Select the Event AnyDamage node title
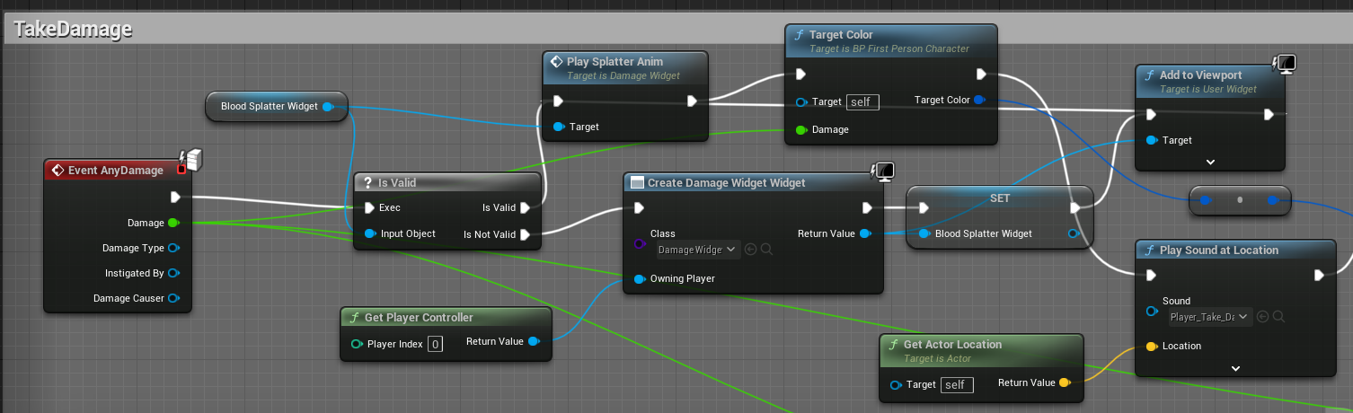 (116, 171)
